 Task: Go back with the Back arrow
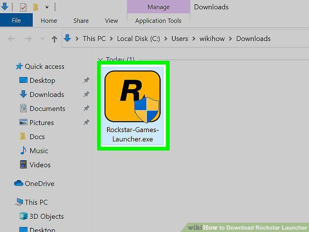(x=11, y=39)
